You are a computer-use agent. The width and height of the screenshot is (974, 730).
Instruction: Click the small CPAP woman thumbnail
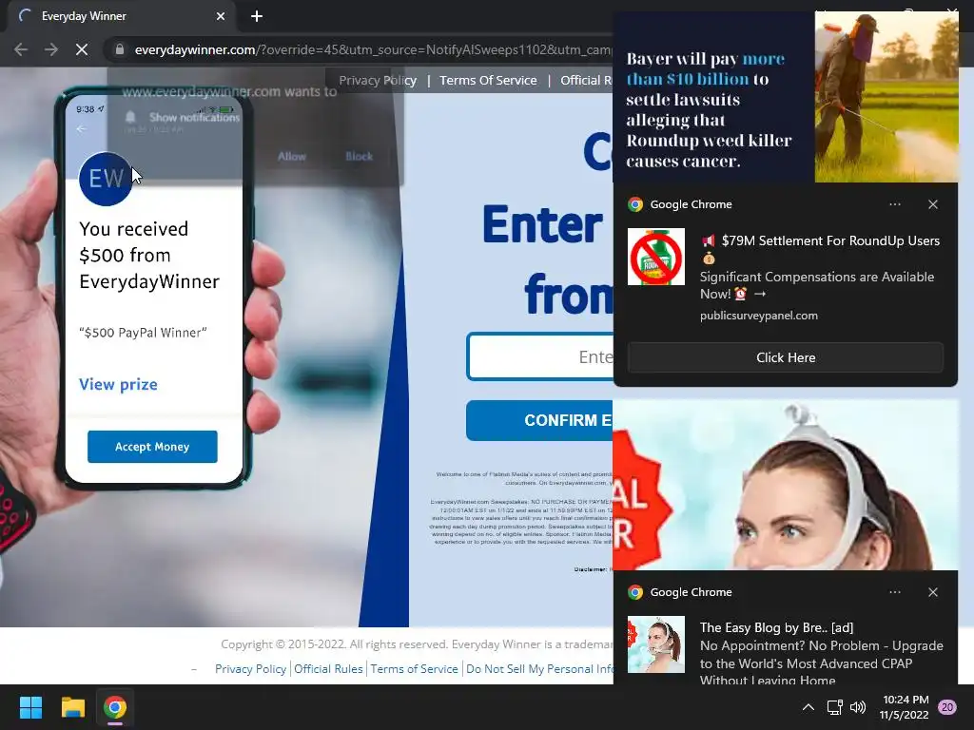[x=656, y=644]
